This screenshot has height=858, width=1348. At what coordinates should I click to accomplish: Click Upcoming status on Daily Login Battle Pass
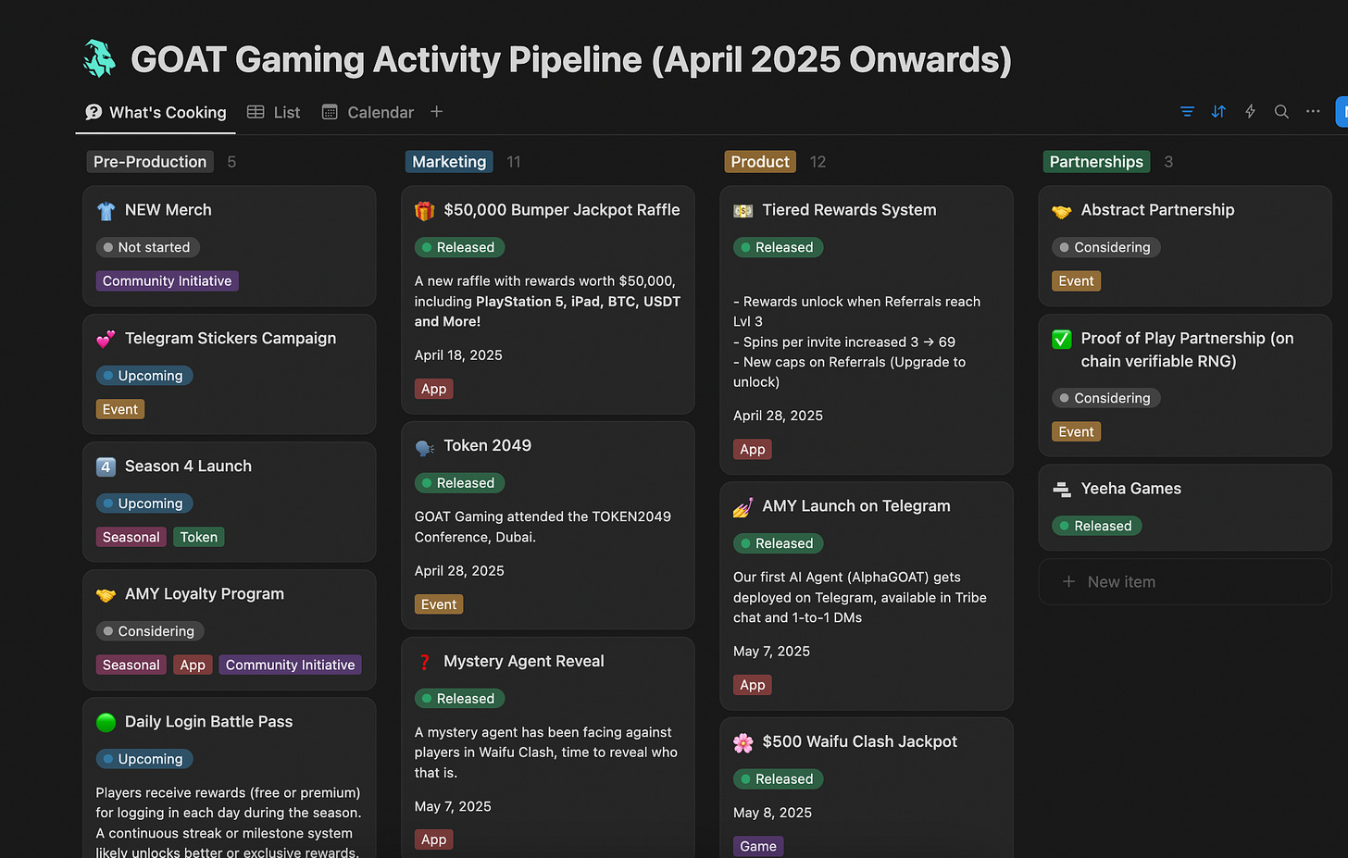144,759
